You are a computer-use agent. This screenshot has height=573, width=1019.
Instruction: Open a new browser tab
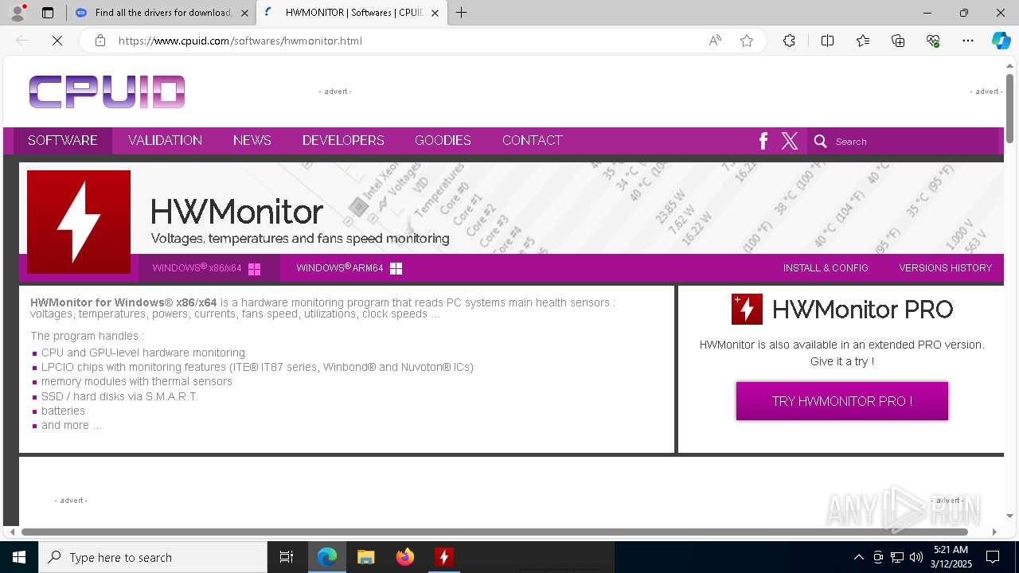pos(462,13)
